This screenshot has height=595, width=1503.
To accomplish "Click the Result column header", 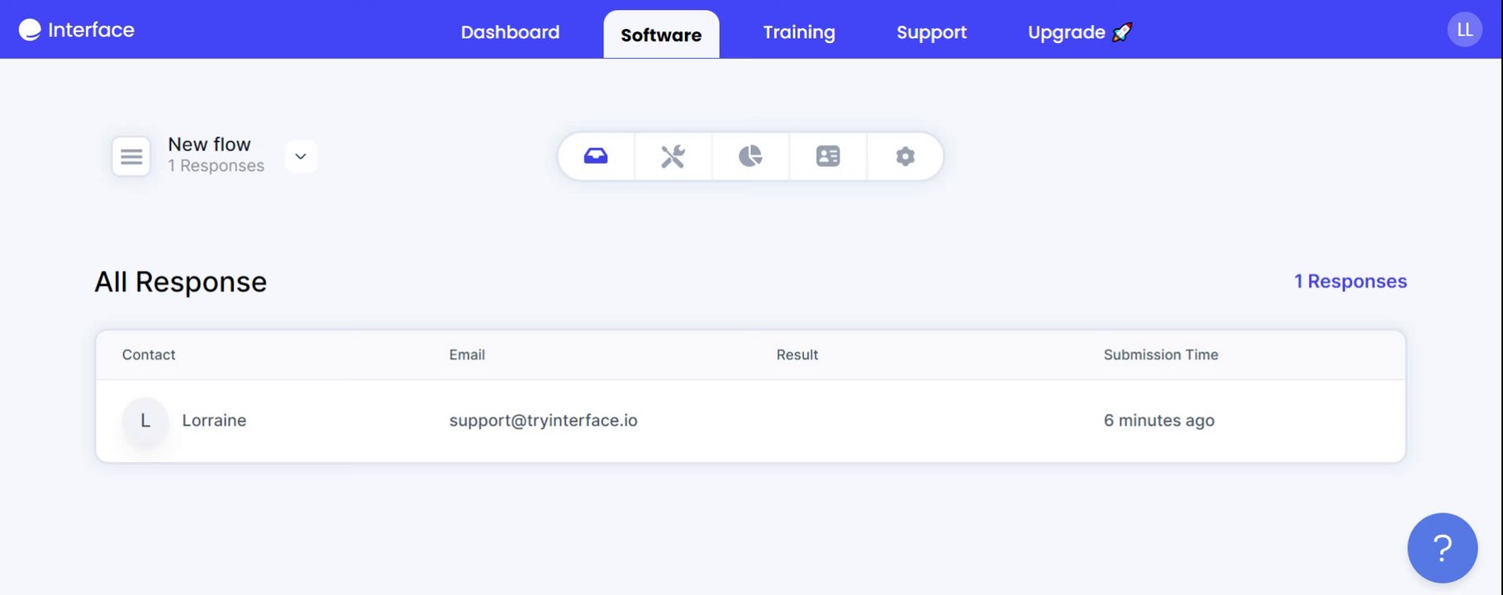I will coord(797,355).
